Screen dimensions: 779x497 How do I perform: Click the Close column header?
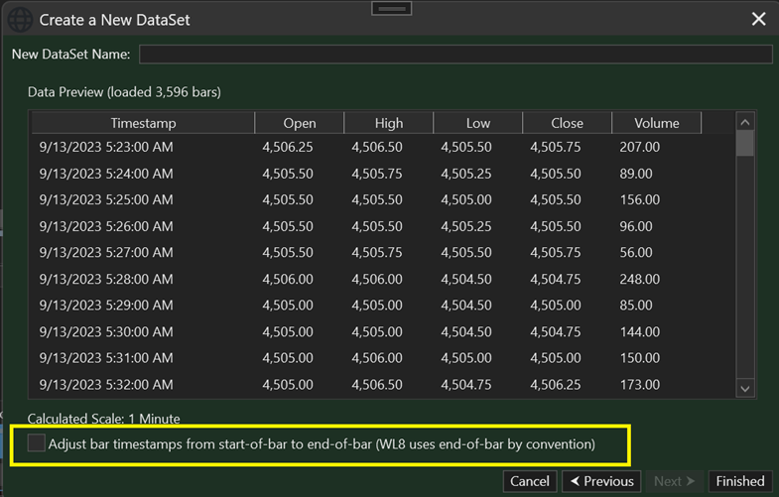pos(567,123)
